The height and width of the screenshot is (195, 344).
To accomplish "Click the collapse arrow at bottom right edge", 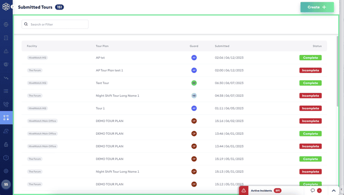I will [341, 189].
